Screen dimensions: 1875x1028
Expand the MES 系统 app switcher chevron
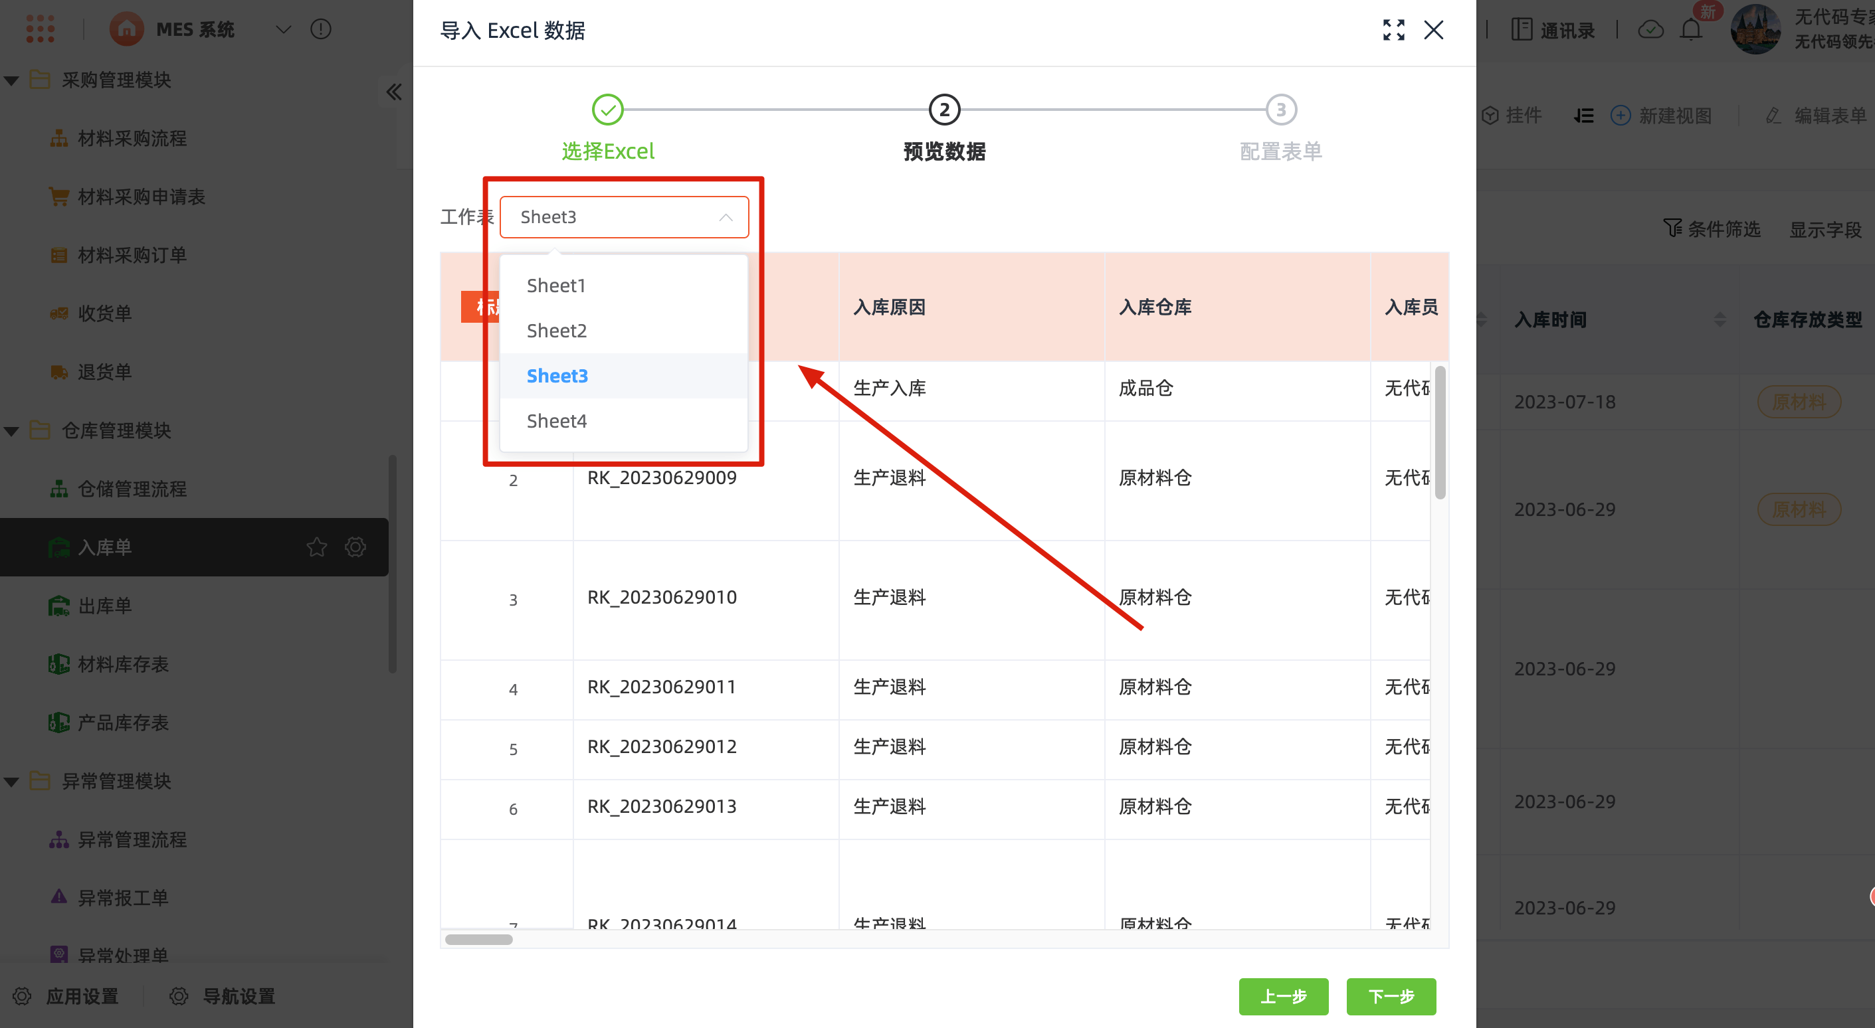point(283,29)
